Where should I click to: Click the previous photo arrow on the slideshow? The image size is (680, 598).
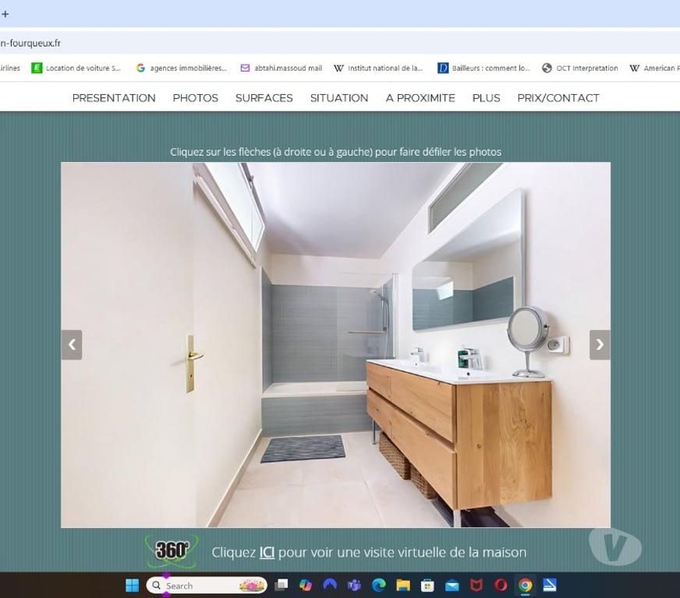pos(72,345)
